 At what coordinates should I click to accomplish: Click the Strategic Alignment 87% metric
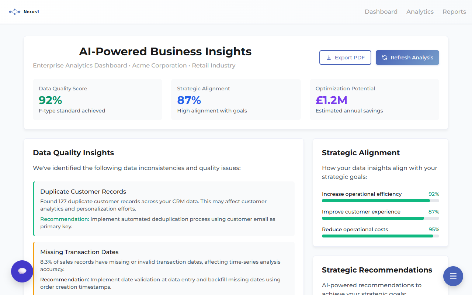[x=189, y=100]
